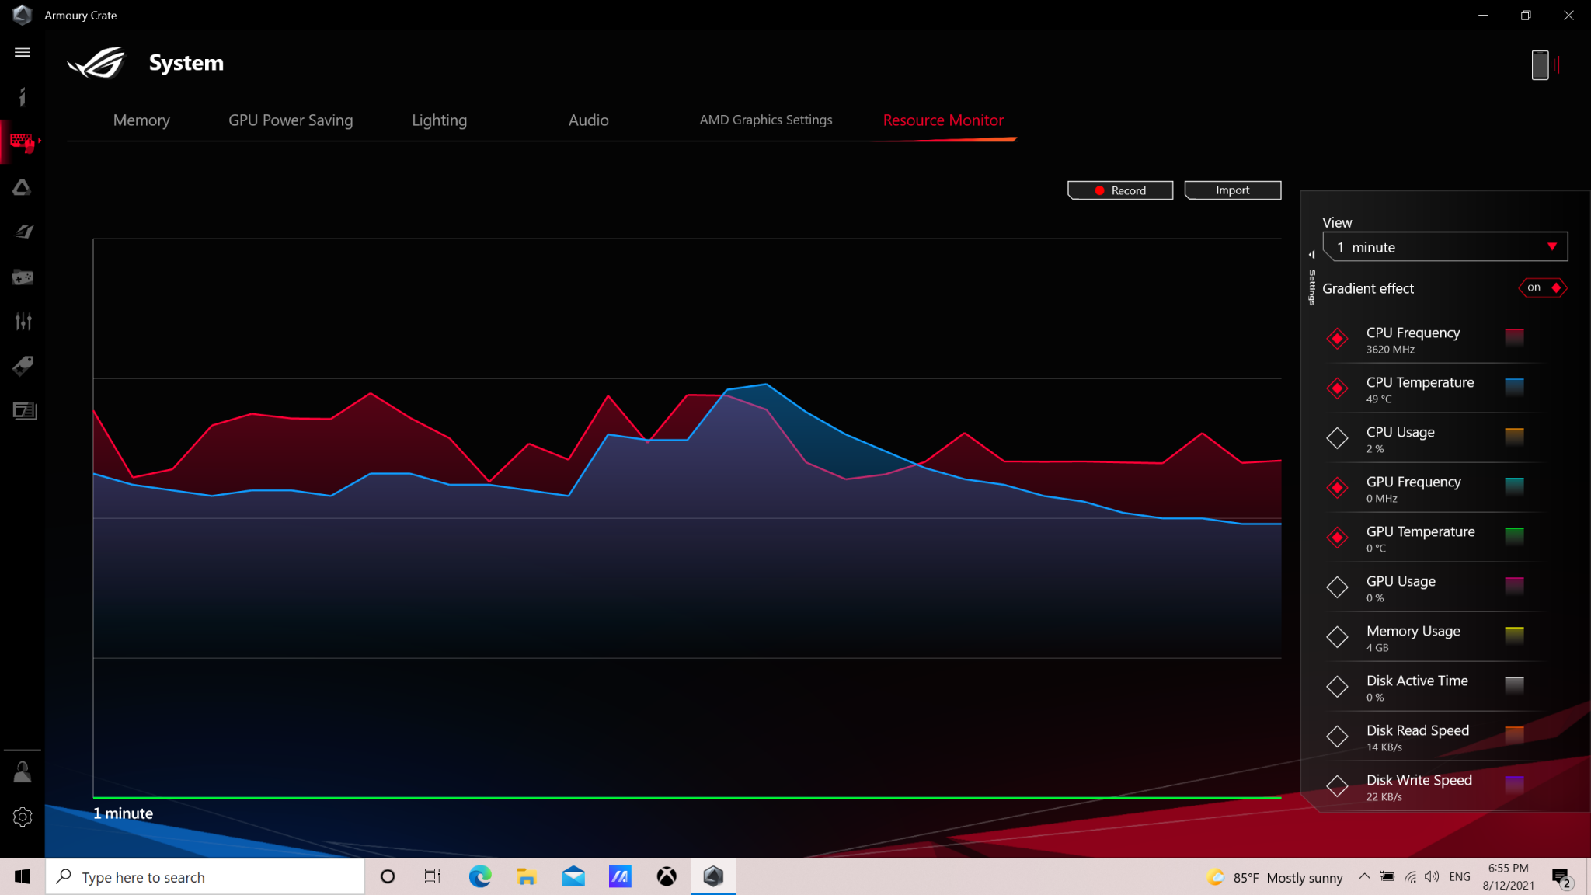The width and height of the screenshot is (1591, 895).
Task: Disable CPU Frequency graph diamond
Action: [x=1337, y=338]
